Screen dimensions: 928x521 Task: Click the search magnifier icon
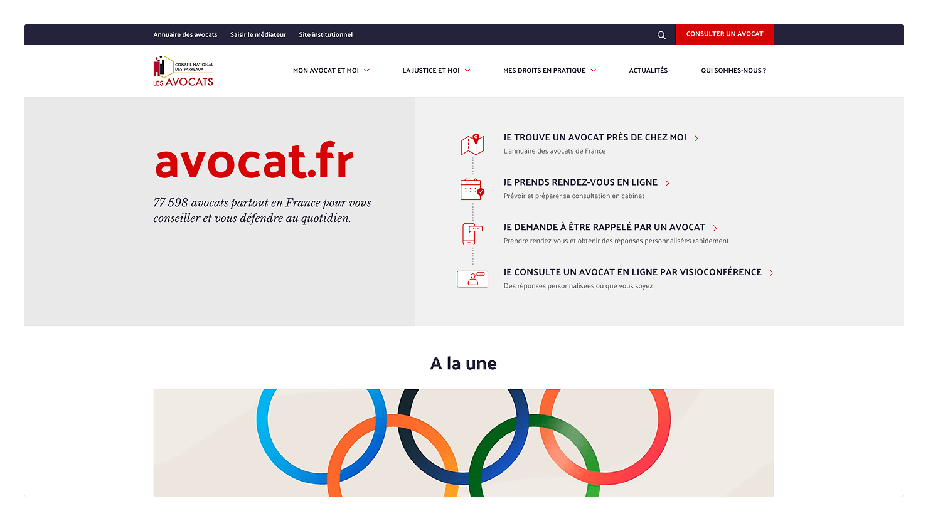coord(661,35)
